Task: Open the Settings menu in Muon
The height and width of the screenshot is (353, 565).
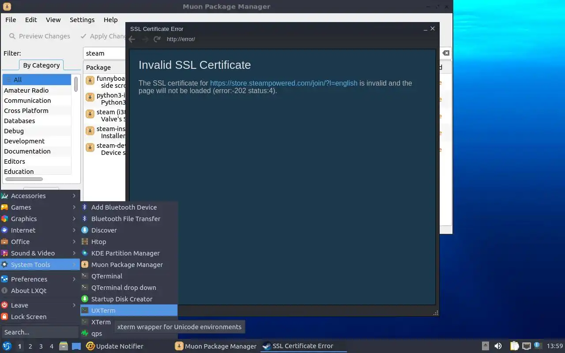Action: pos(82,20)
